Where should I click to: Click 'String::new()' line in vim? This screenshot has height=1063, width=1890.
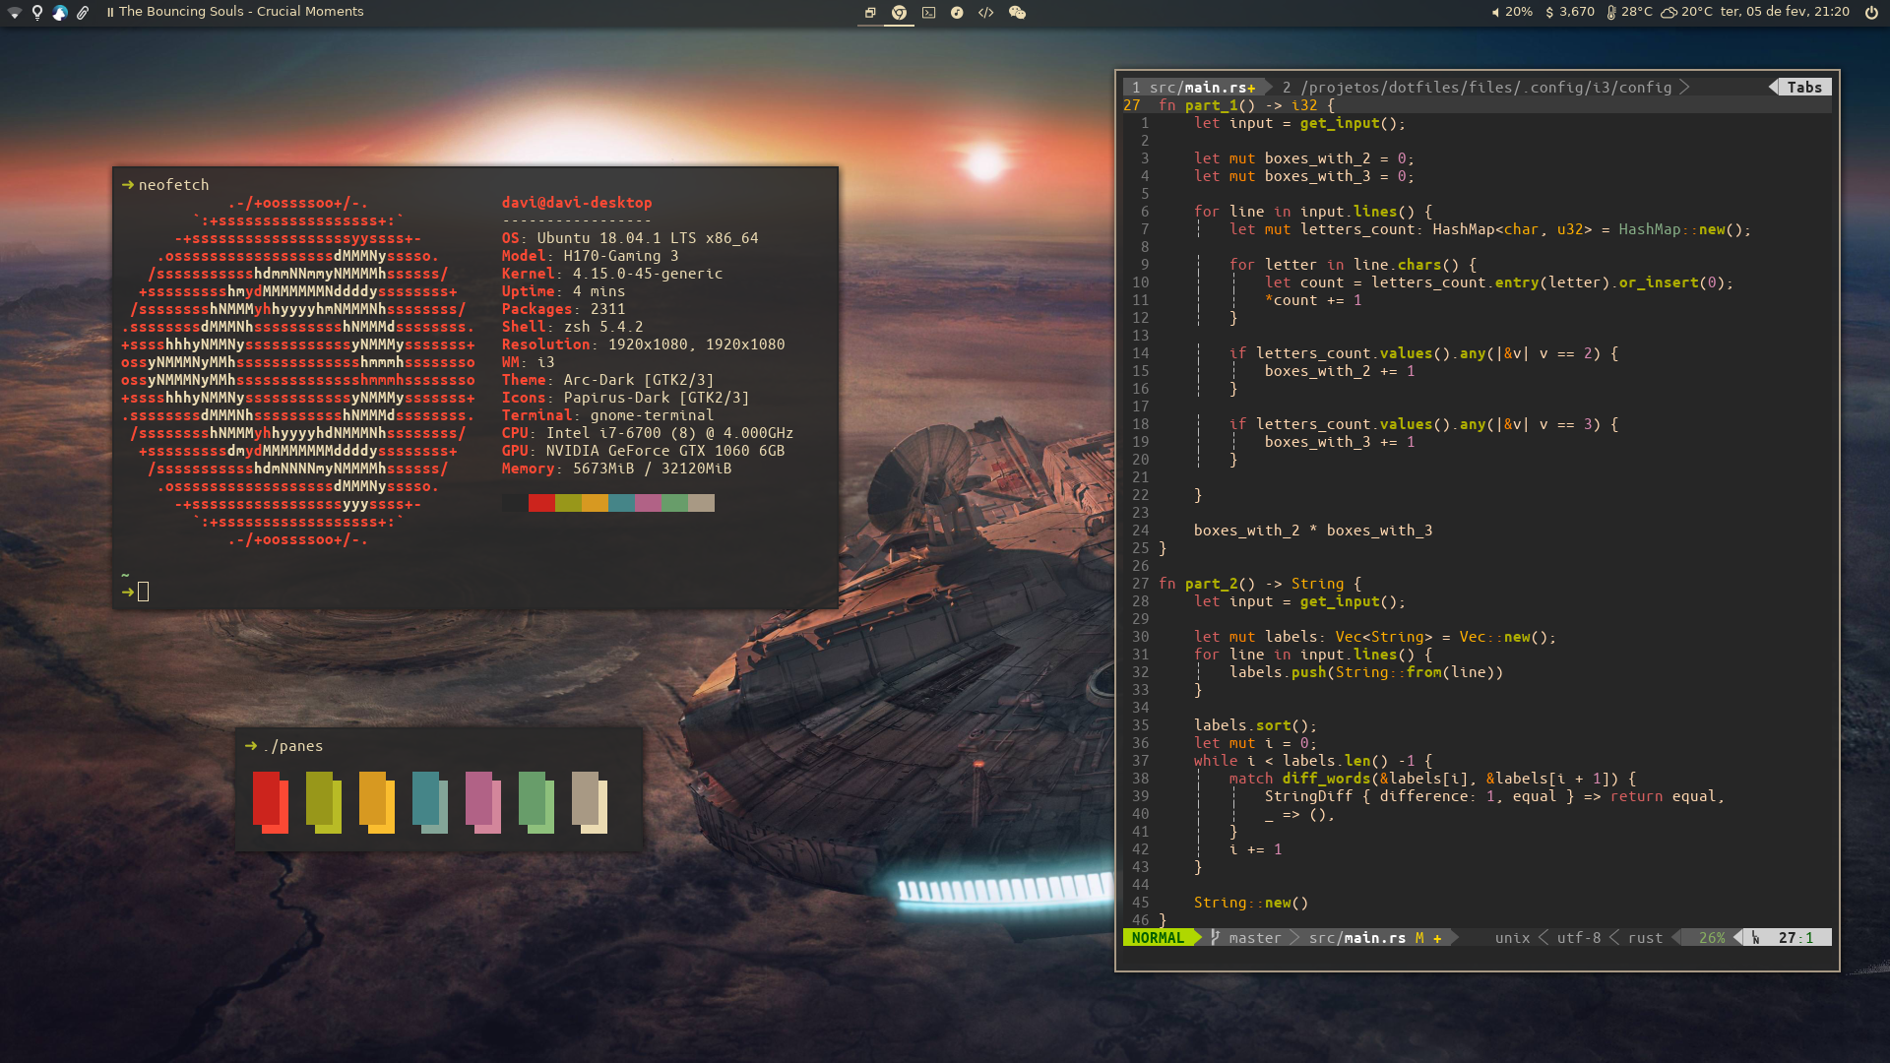click(1251, 903)
